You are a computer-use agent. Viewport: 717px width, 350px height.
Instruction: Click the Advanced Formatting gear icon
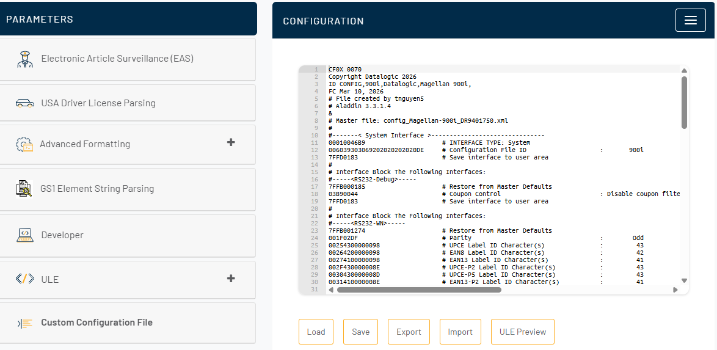24,145
